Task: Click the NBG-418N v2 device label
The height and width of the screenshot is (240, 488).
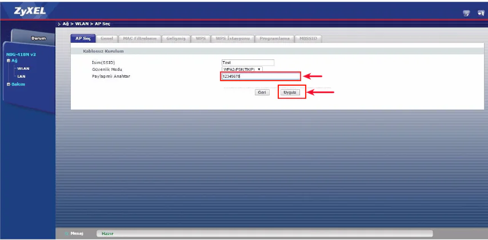Action: 21,54
